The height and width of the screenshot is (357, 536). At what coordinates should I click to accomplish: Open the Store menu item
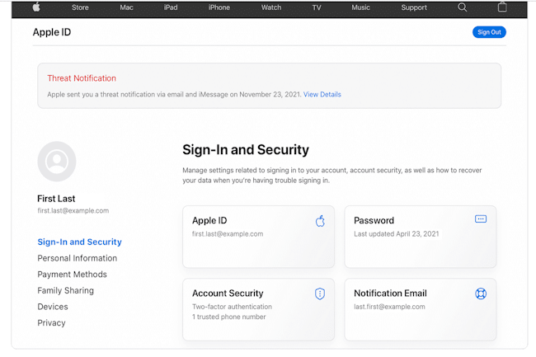click(80, 7)
